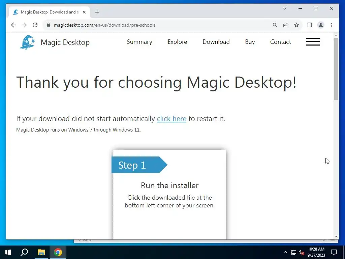The height and width of the screenshot is (259, 345).
Task: Open the zoom magnifier icon in address bar
Action: coord(275,25)
